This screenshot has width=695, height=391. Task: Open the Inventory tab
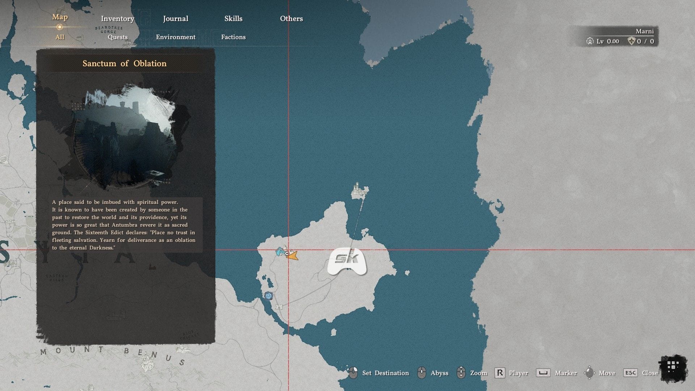[117, 19]
